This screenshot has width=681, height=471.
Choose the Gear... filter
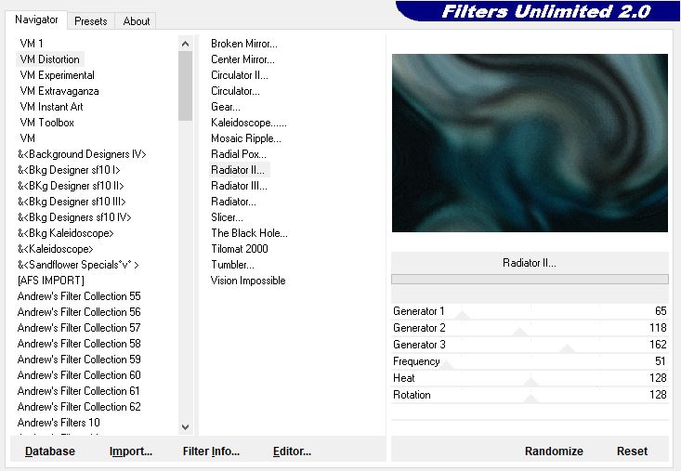click(x=226, y=107)
